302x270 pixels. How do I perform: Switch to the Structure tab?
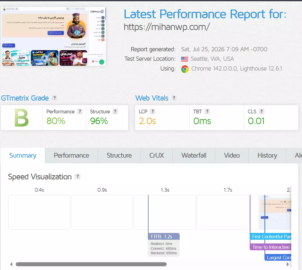(x=119, y=155)
